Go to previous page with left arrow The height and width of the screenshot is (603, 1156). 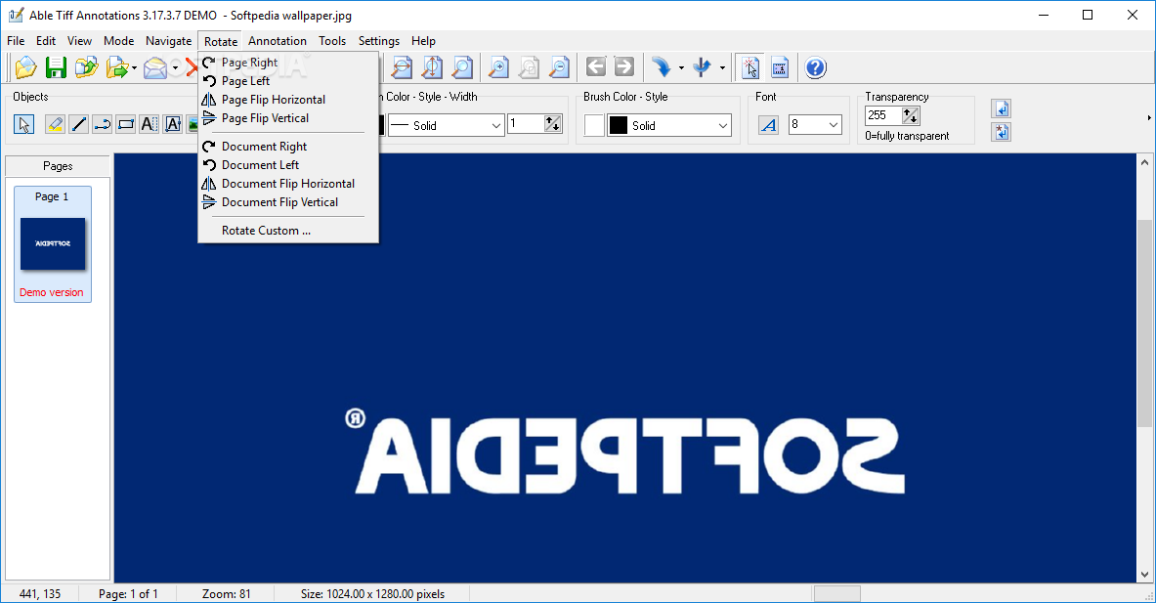(x=596, y=67)
